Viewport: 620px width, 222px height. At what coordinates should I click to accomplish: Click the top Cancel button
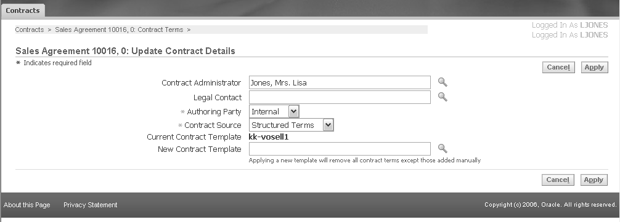(558, 68)
